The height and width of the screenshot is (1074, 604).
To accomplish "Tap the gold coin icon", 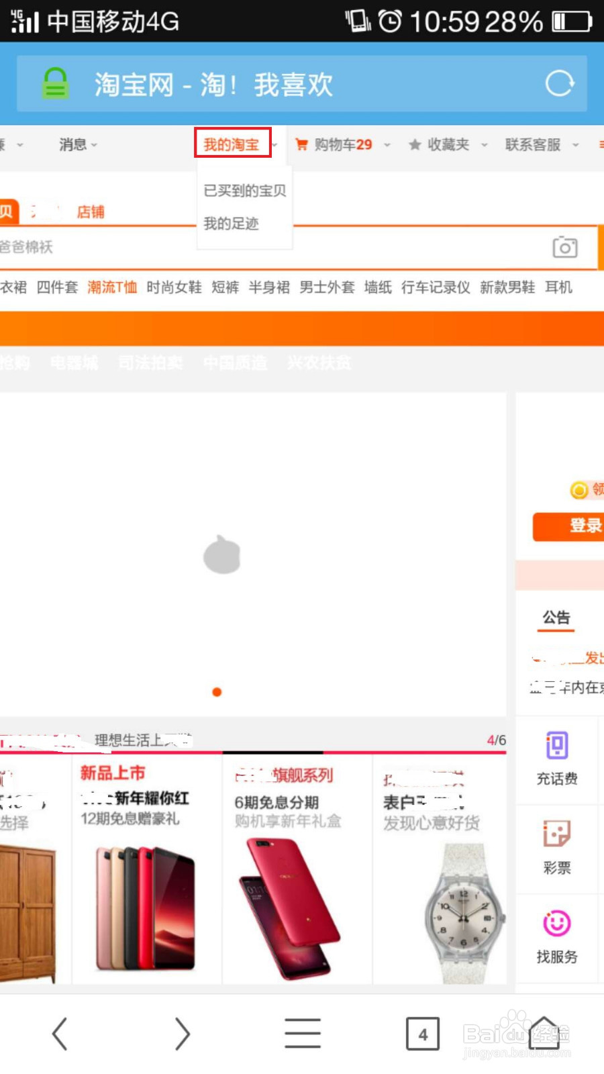I will pos(579,491).
